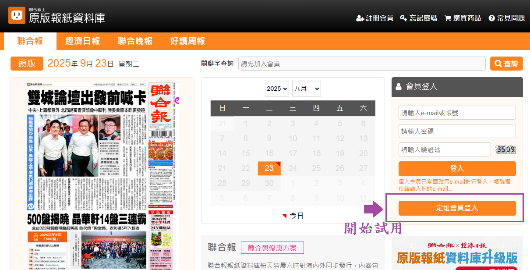
Task: Switch to the 好讀周報 tab
Action: (188, 41)
